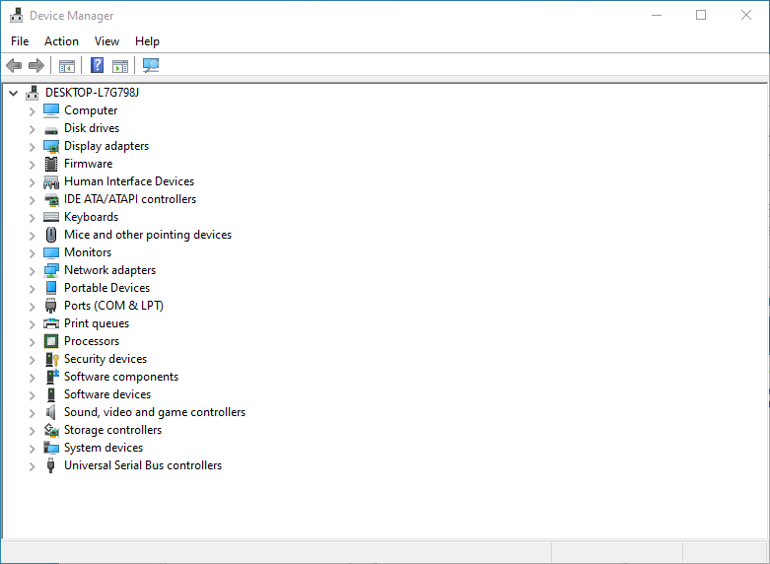Select the DESKTOP-L7G798J tree label

click(x=93, y=93)
